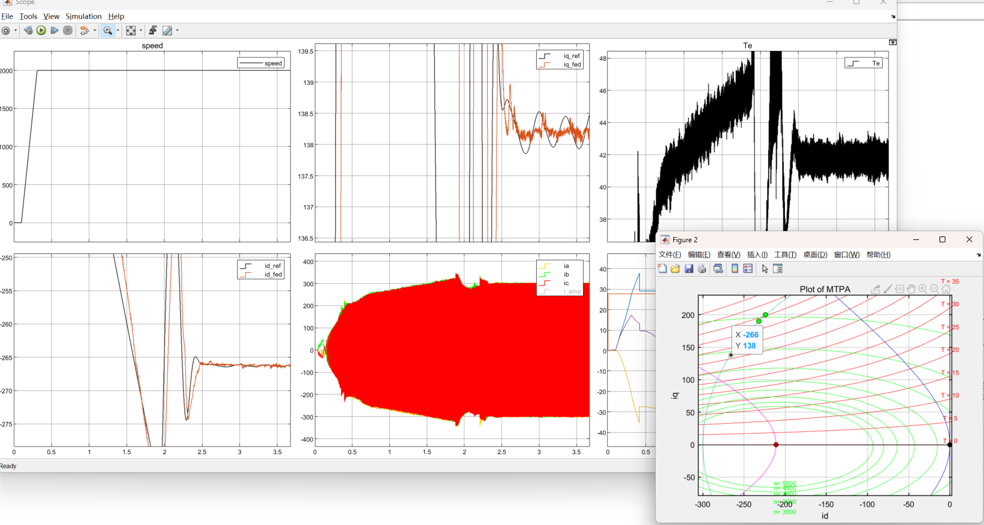Open the Tools menu in Scope
The image size is (984, 525).
click(28, 16)
